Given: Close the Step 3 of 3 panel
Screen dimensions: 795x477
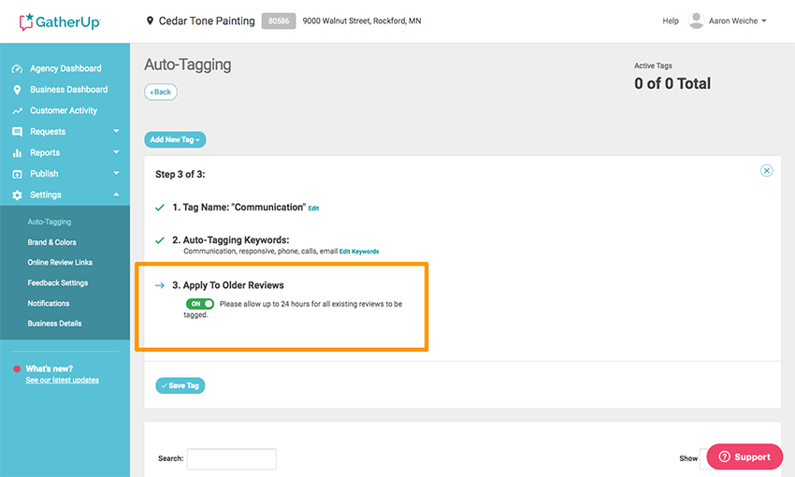Looking at the screenshot, I should pos(767,170).
